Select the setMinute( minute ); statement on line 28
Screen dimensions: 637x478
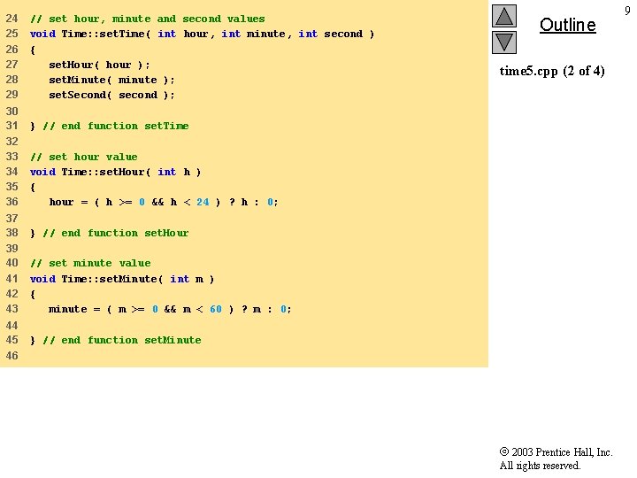[x=111, y=80]
